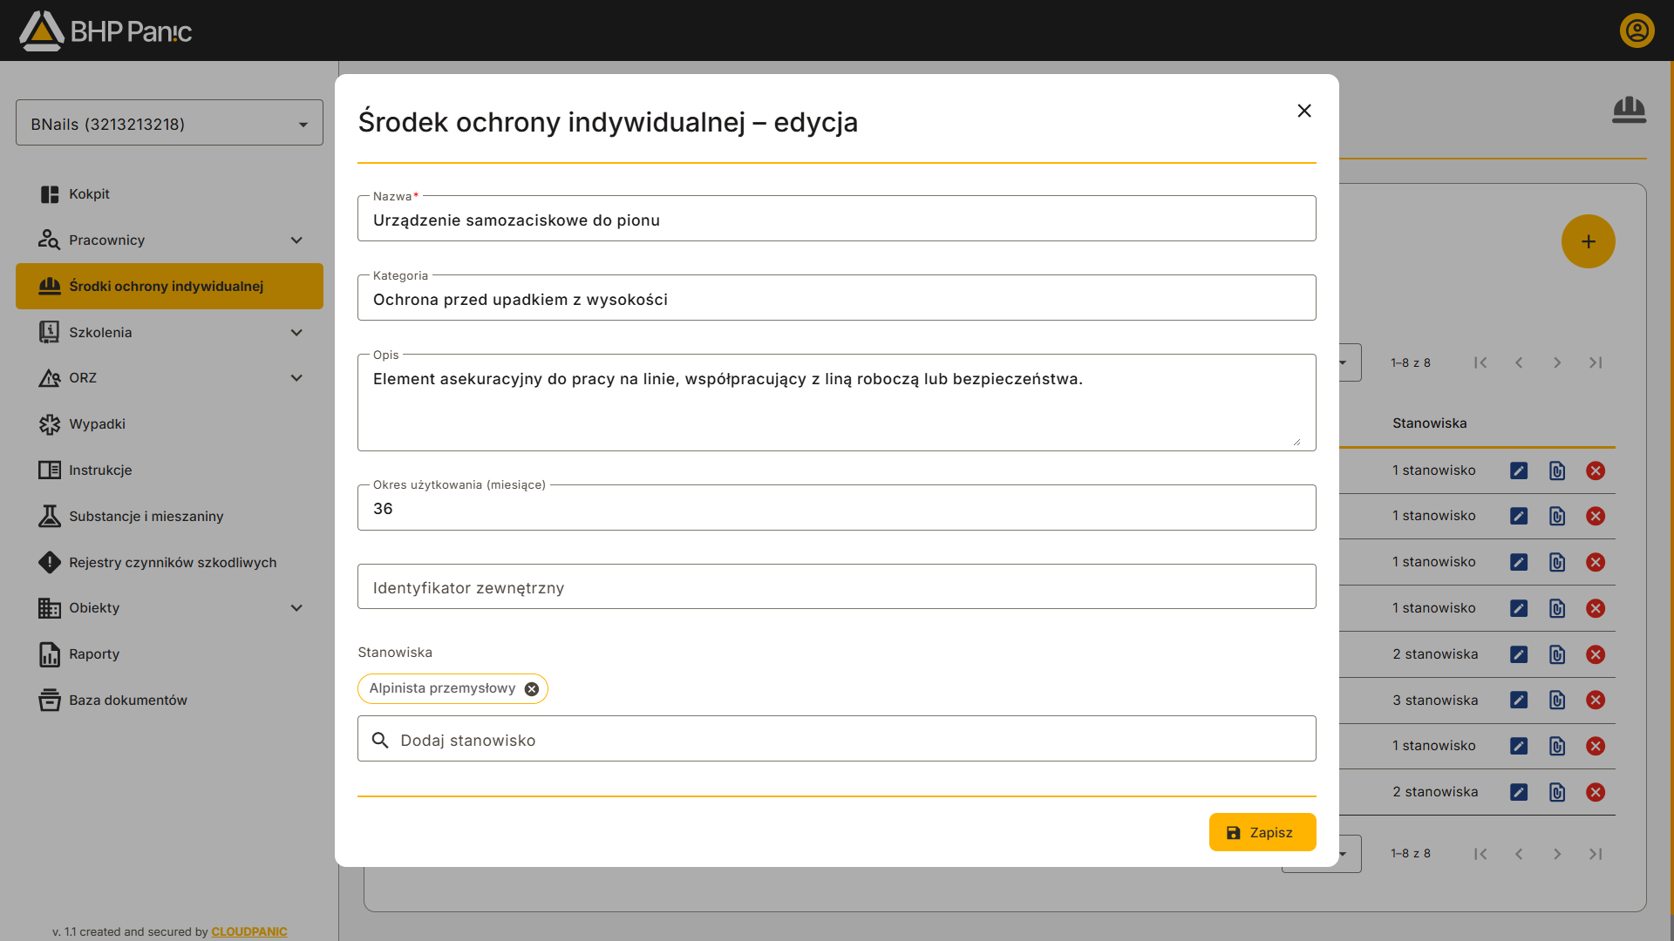Image resolution: width=1674 pixels, height=941 pixels.
Task: Go to last page in bottom pagination
Action: pos(1596,854)
